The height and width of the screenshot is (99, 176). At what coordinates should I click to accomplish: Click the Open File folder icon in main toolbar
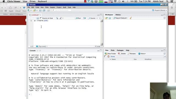[x=34, y=10]
